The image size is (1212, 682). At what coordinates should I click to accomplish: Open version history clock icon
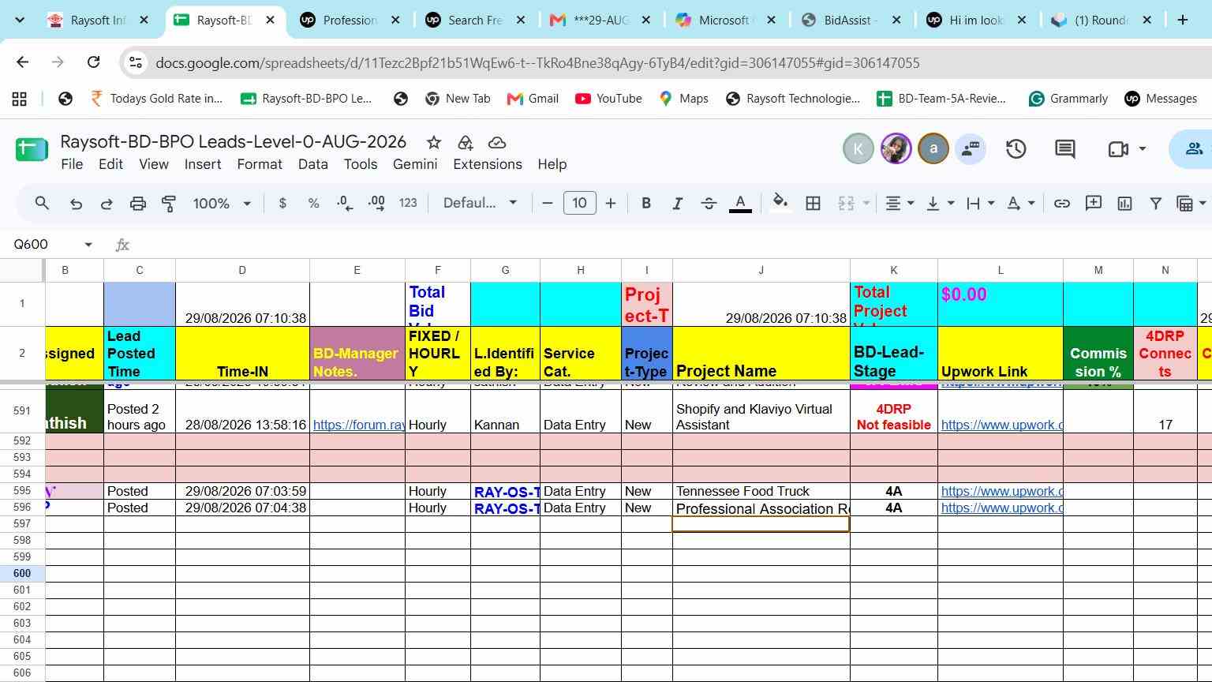tap(1016, 148)
